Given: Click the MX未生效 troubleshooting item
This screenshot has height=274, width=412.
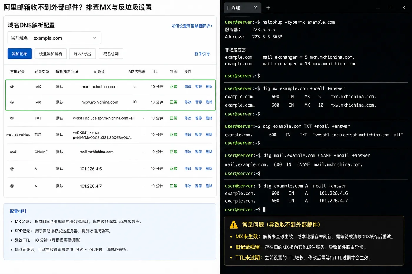Looking at the screenshot, I should tap(312, 237).
